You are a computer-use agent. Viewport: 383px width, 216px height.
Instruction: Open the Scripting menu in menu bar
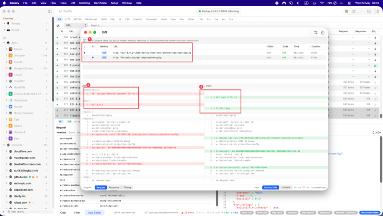[84, 3]
